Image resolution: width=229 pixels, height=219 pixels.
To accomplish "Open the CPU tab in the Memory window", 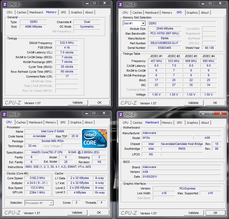I will (x=9, y=12).
